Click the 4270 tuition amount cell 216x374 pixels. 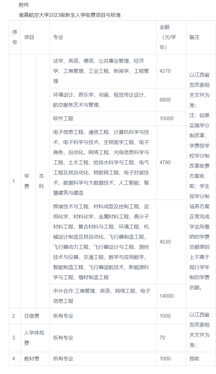(171, 71)
